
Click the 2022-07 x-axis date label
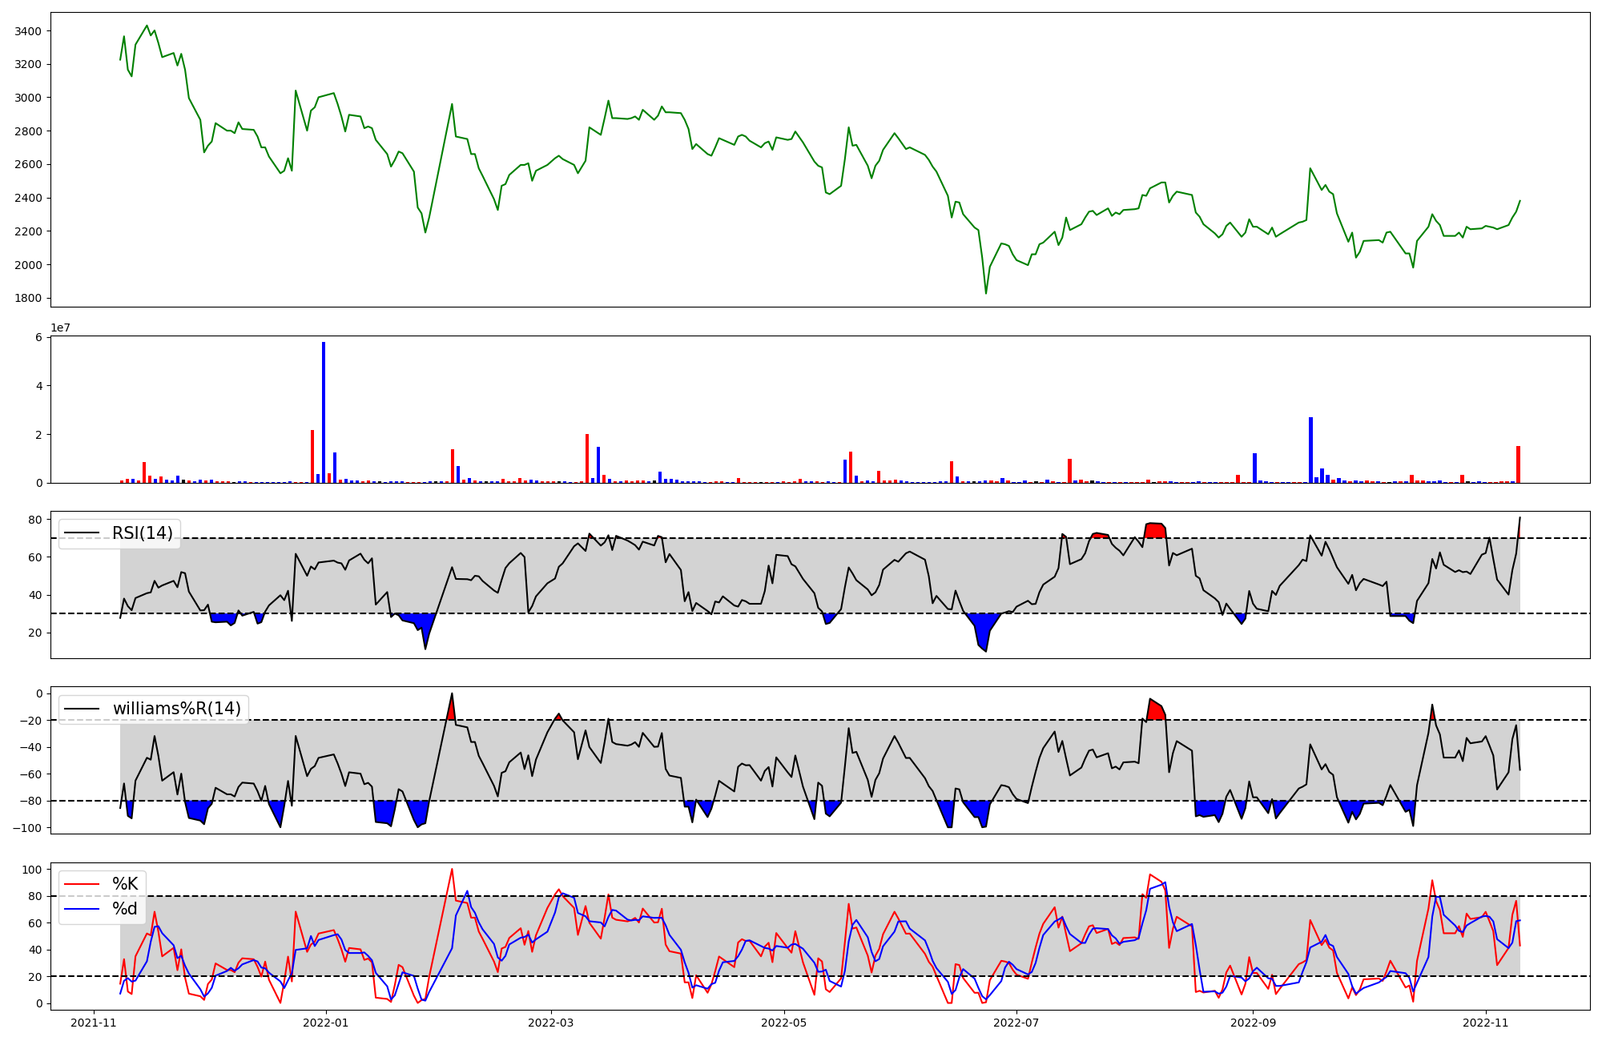click(x=1016, y=1023)
